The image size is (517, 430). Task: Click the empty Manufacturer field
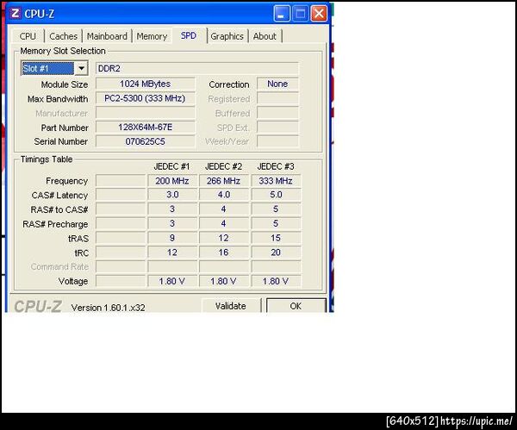pos(146,113)
